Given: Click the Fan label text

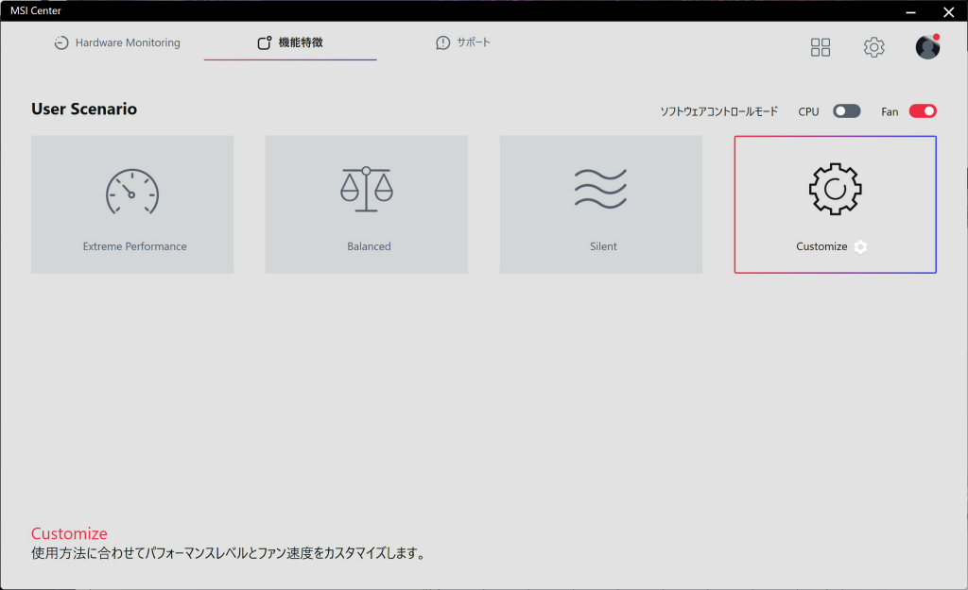Looking at the screenshot, I should pos(890,111).
